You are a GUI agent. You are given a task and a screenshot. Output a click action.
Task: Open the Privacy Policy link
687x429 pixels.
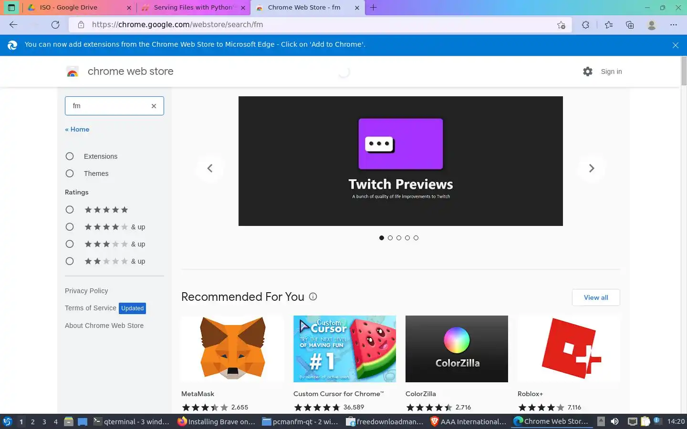point(86,291)
